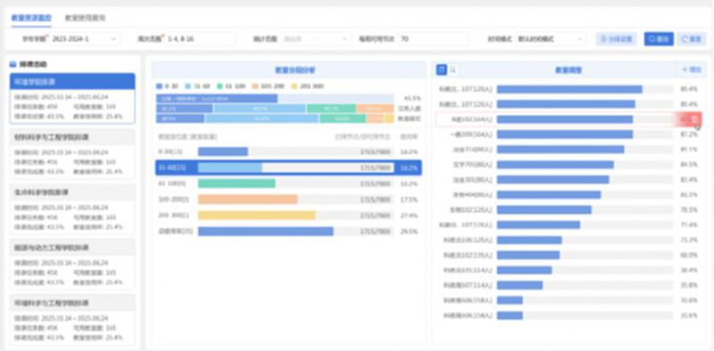
Task: Open the segment settings gear button
Action: (616, 39)
